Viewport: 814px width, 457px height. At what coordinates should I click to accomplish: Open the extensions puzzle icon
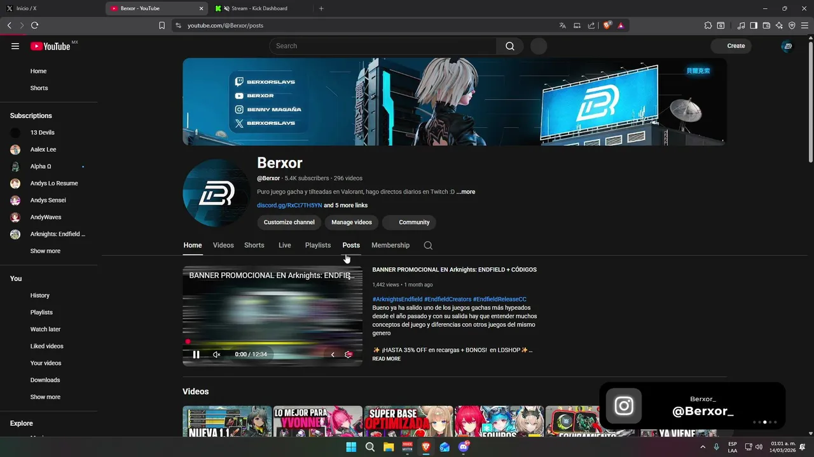[708, 25]
